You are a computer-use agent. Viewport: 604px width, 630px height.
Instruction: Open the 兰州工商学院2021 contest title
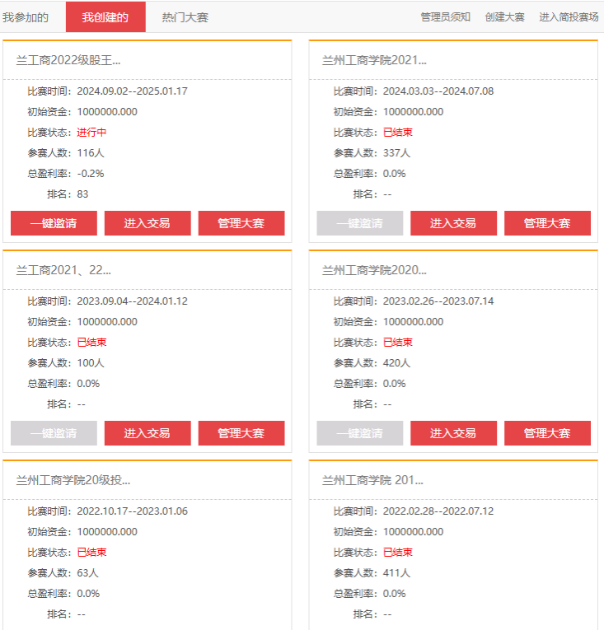tap(374, 60)
